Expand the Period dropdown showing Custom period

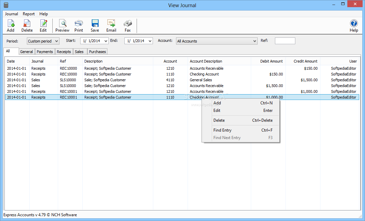[x=43, y=41]
